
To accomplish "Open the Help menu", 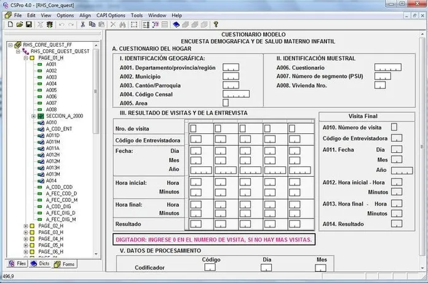I will [x=176, y=15].
